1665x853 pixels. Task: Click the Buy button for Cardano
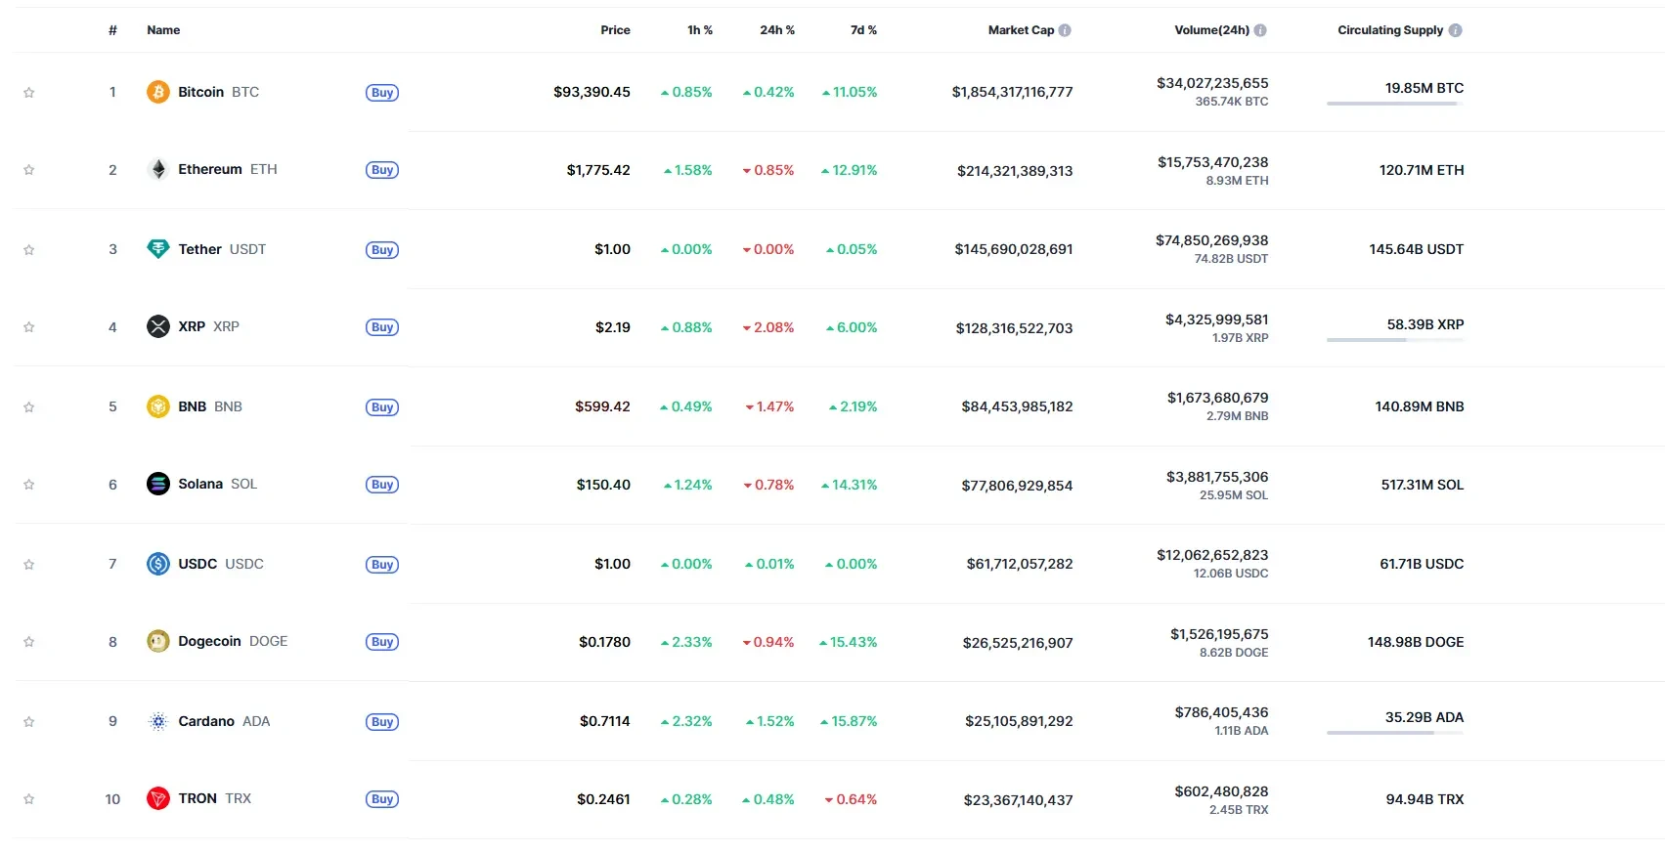(x=382, y=722)
